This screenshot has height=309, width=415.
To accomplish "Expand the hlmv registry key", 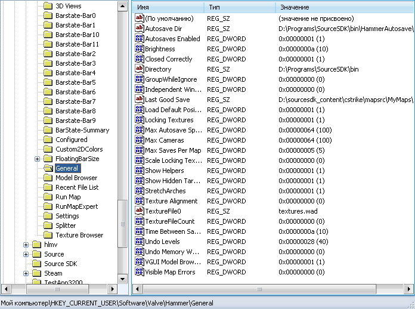I will 26,245.
